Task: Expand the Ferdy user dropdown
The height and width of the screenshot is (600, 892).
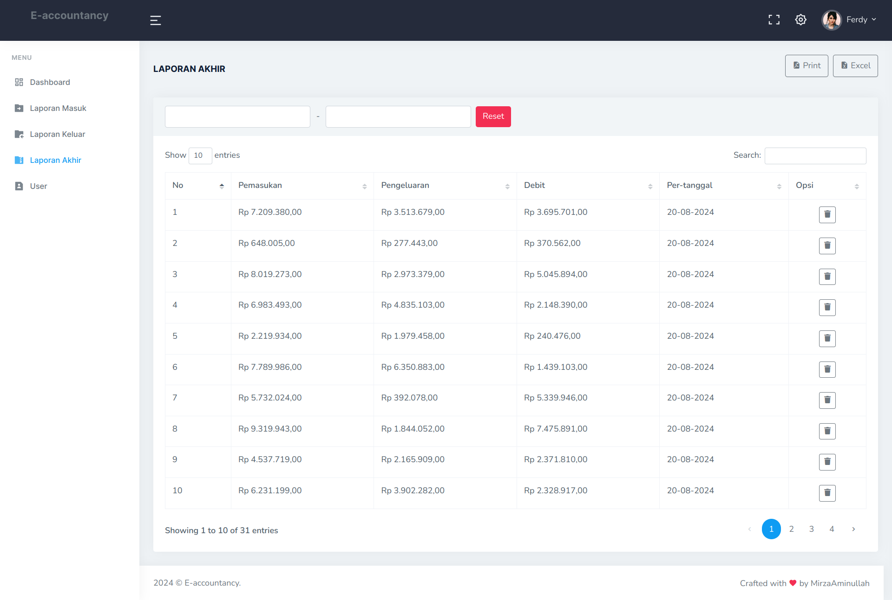Action: click(862, 20)
